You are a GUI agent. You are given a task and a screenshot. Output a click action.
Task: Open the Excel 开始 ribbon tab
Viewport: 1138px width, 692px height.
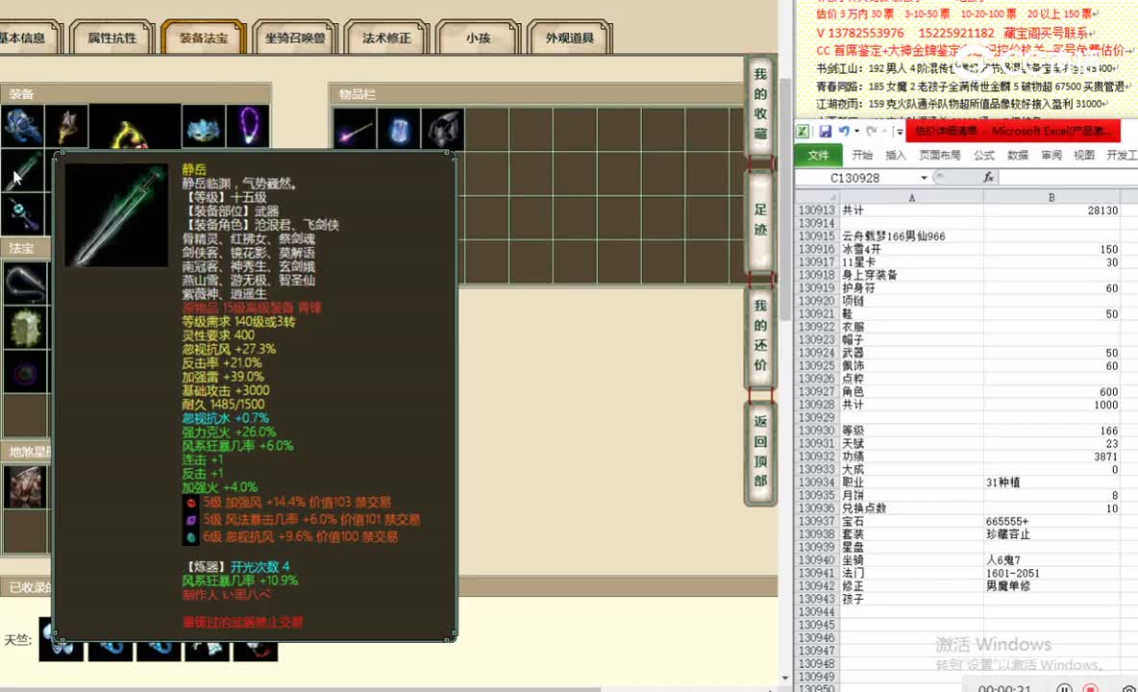coord(862,155)
